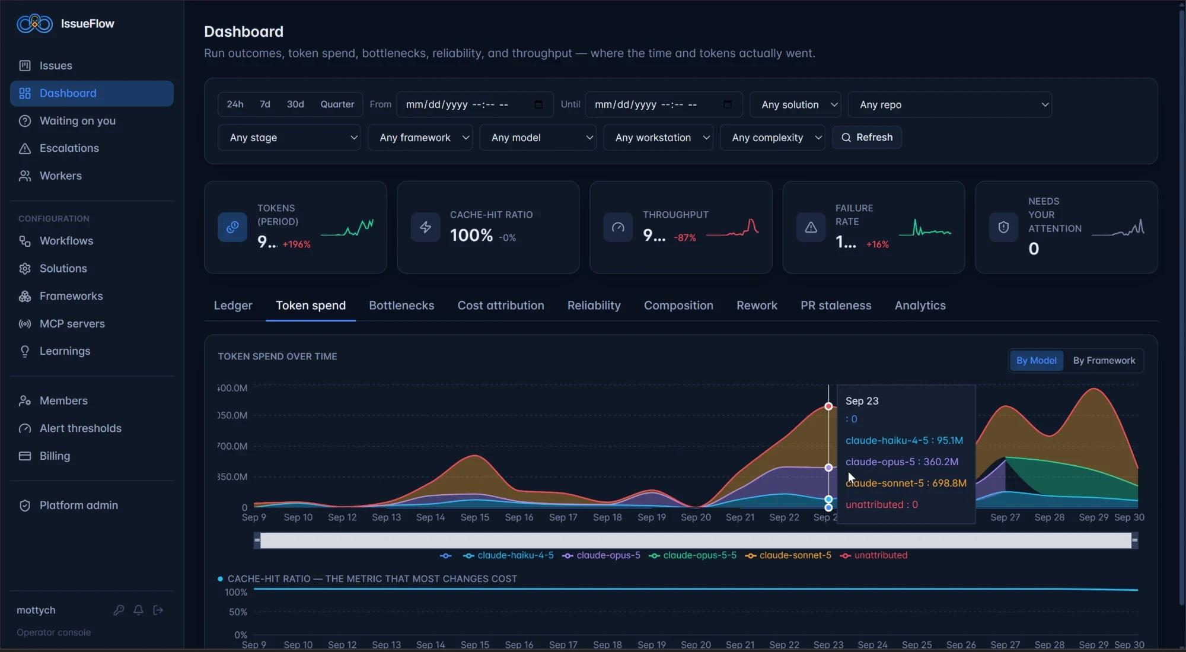Click the MCP servers broadcast icon

[x=25, y=324]
